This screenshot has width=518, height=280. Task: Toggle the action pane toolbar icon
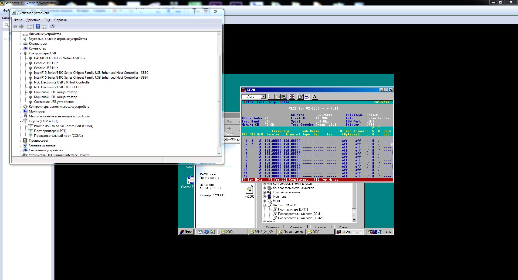pos(44,26)
